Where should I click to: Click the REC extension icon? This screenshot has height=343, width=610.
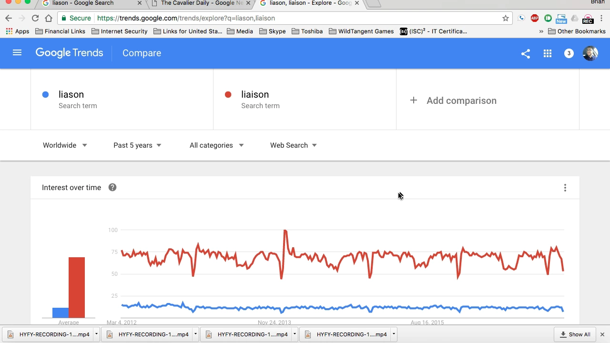(588, 19)
